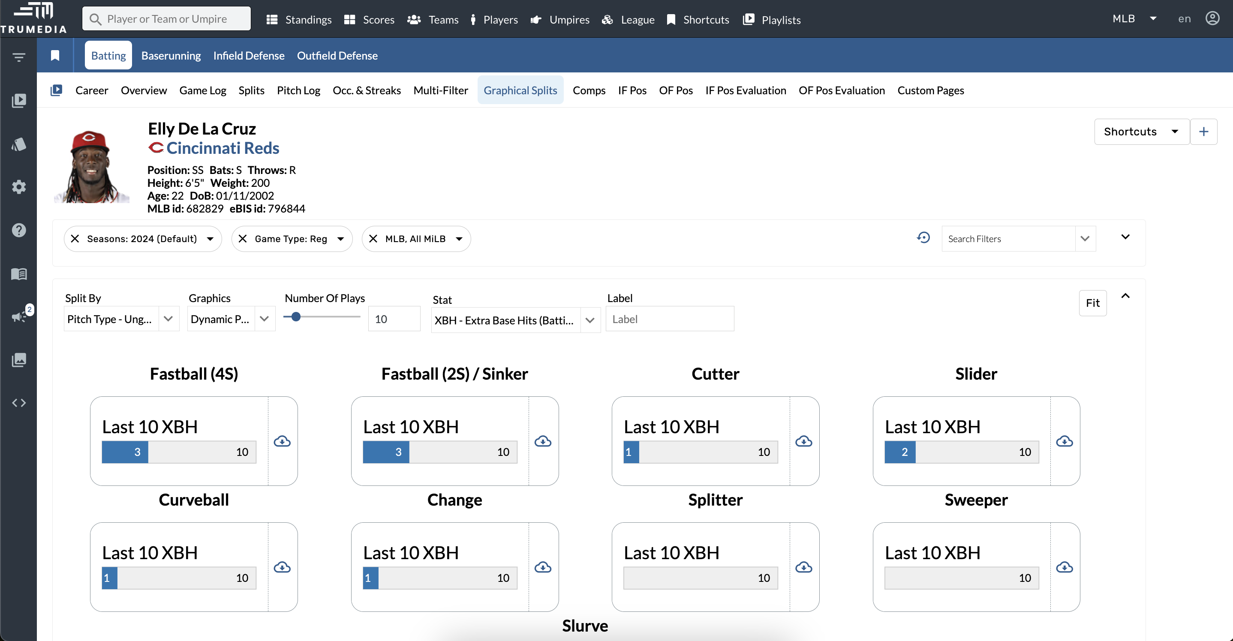Image resolution: width=1233 pixels, height=641 pixels.
Task: Click the Number Of Plays slider handle
Action: 296,317
